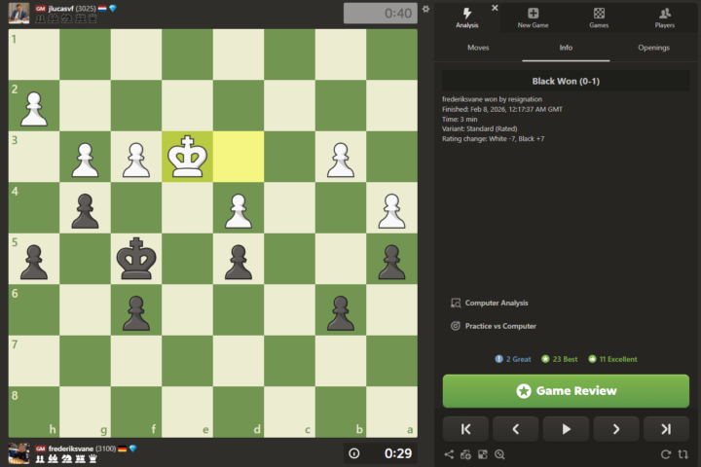The width and height of the screenshot is (701, 467).
Task: Open jlucasvf's profile avatar
Action: click(x=18, y=13)
